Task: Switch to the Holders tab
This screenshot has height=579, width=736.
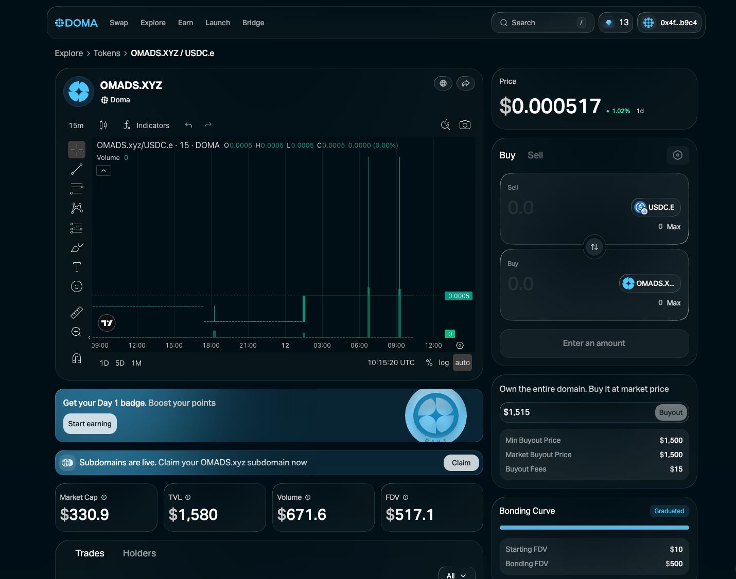Action: 139,553
